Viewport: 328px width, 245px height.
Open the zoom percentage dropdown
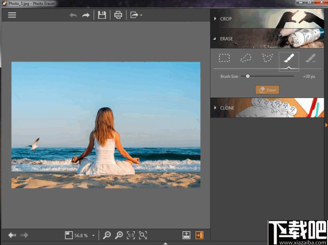click(93, 236)
